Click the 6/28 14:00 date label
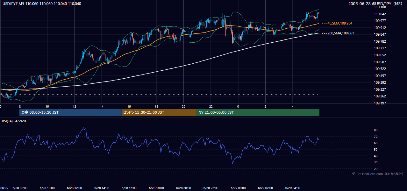Image resolution: width=407 pixels, height=191 pixels. click(102, 188)
